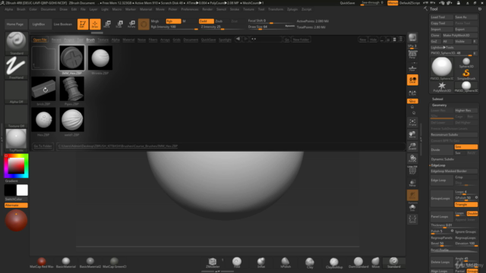This screenshot has height=273, width=486.
Task: Switch to LightBox Spotlight tab
Action: (225, 39)
